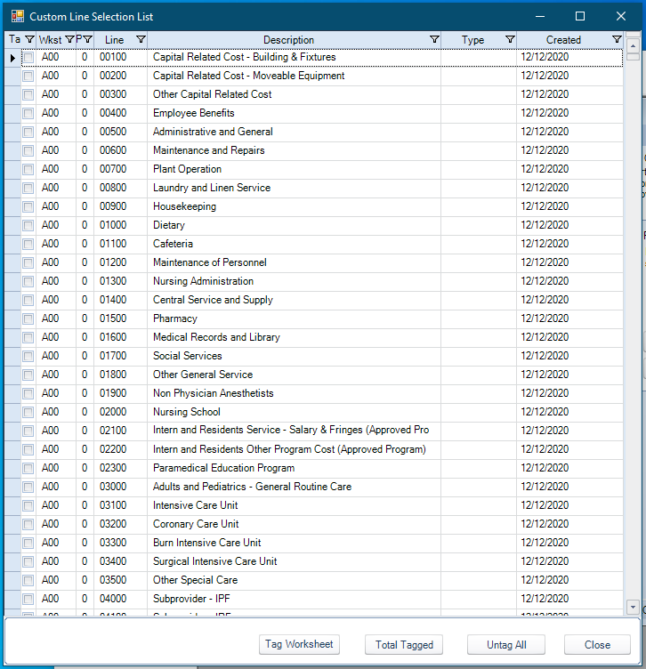Select 'Maintenance of Personnel' cell
The height and width of the screenshot is (669, 646).
click(x=294, y=262)
